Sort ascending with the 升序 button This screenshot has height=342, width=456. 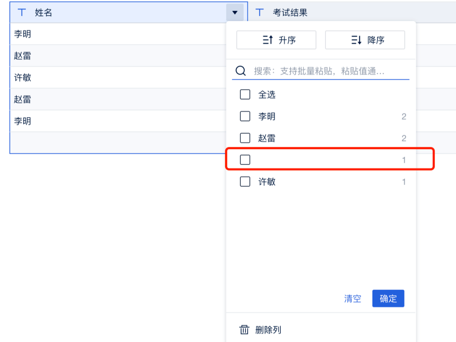tap(276, 40)
